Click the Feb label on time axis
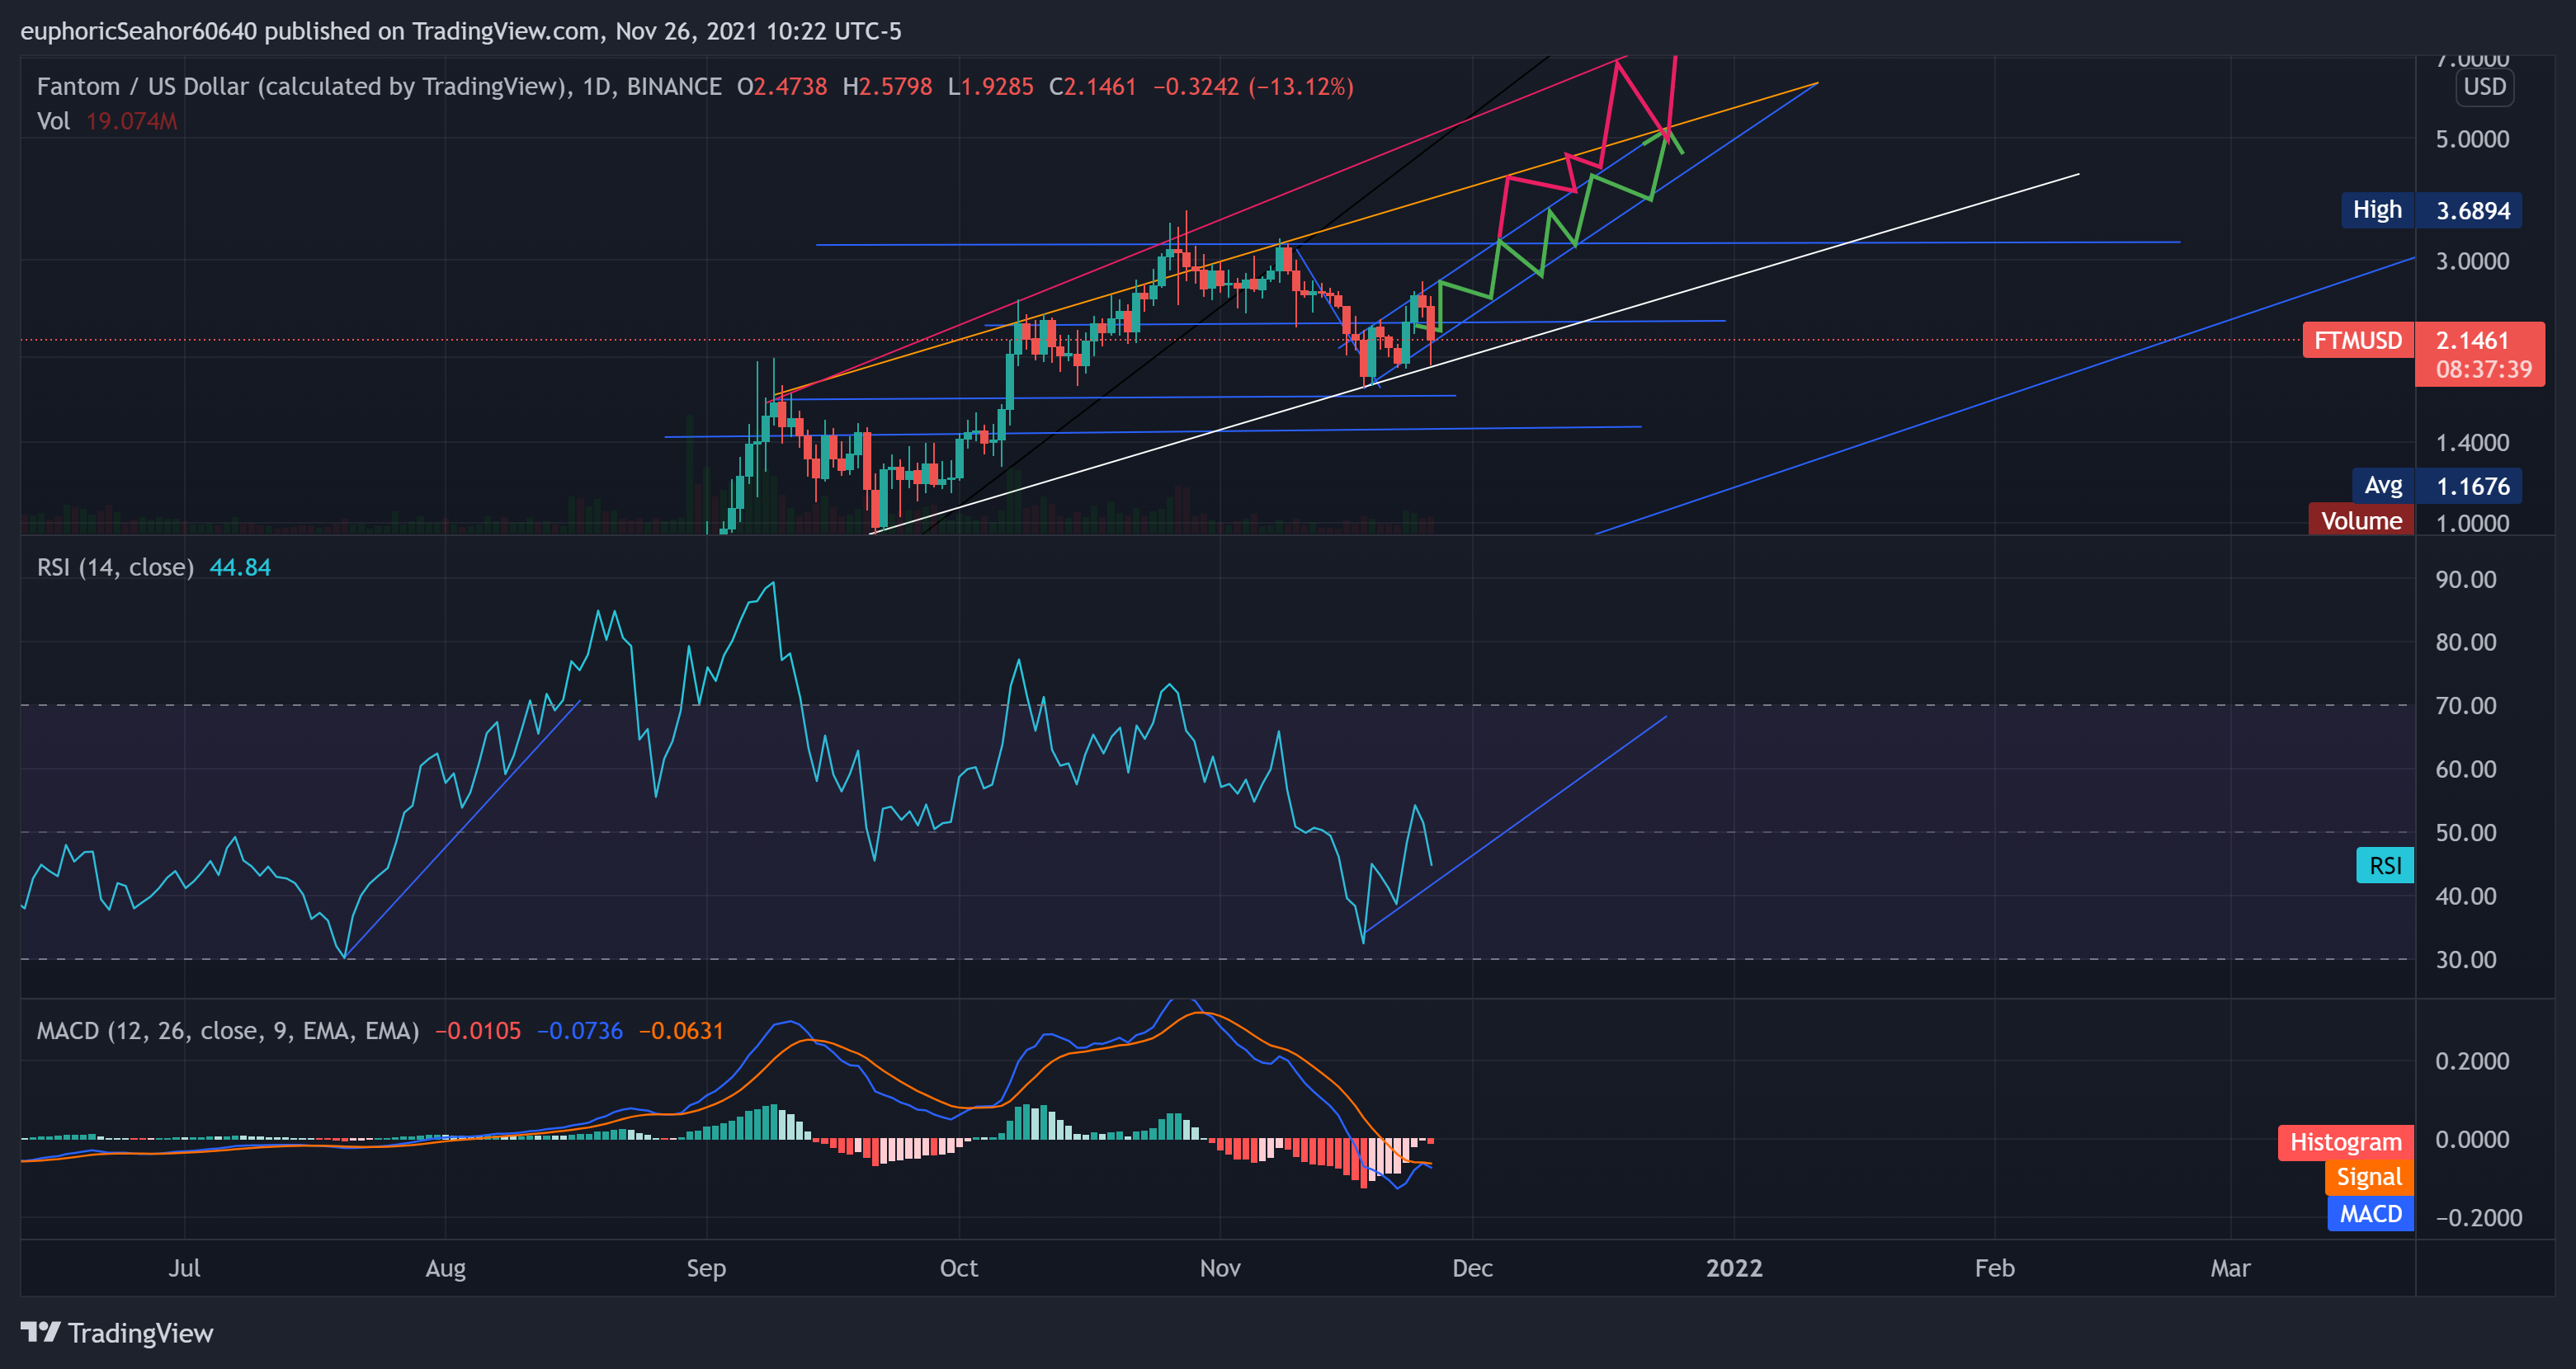 point(1994,1268)
